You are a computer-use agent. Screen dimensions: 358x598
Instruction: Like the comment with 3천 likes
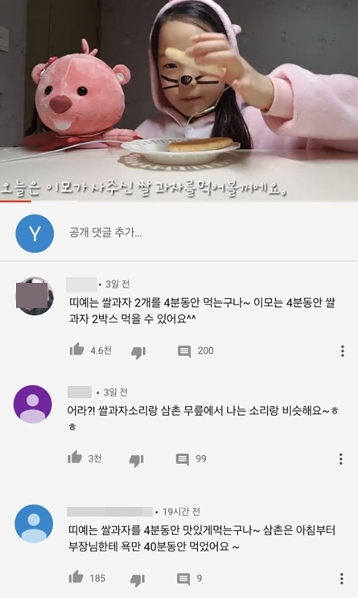click(75, 458)
